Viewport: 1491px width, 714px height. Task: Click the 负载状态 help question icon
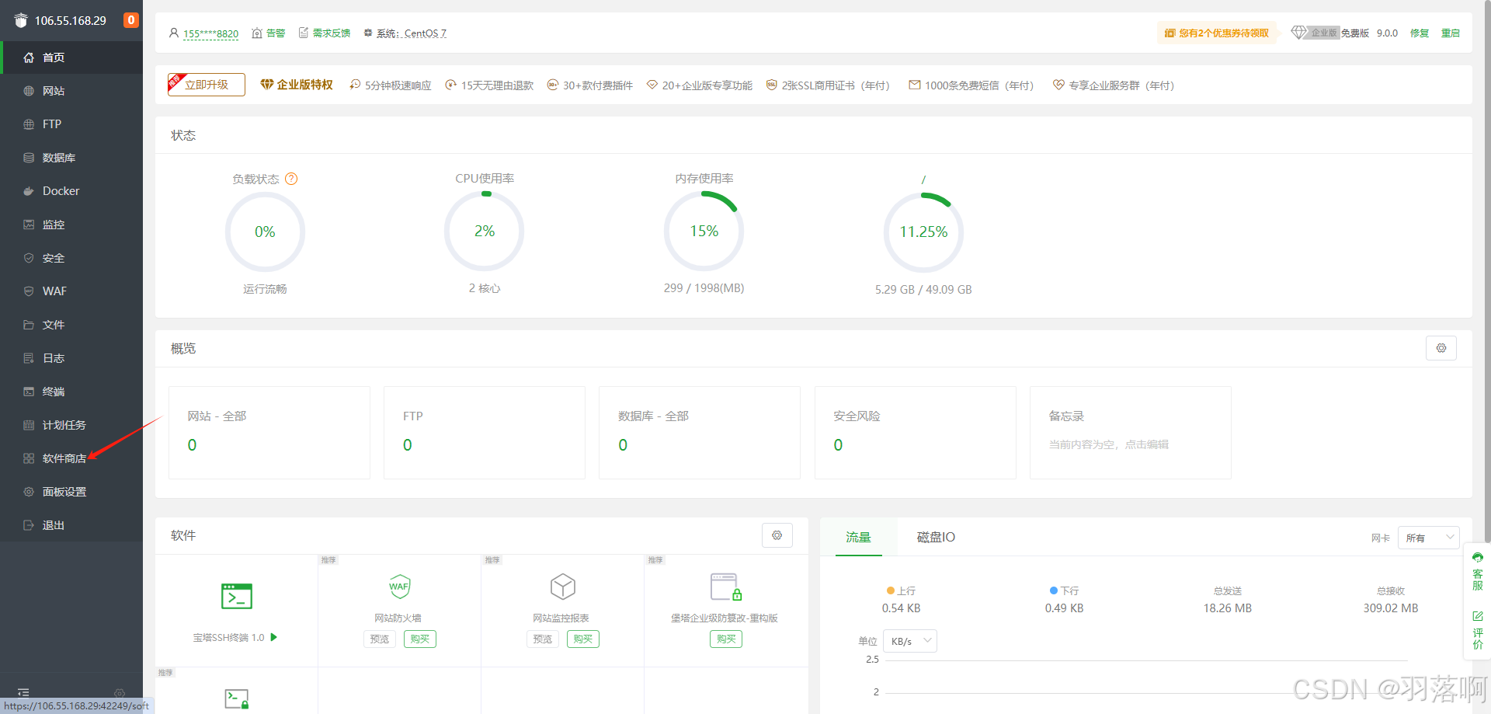(x=291, y=179)
